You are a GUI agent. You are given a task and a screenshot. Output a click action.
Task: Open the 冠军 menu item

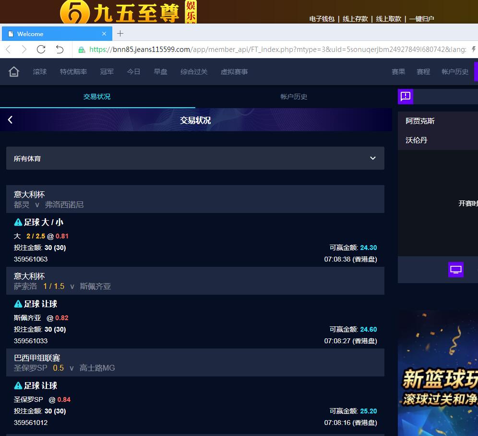point(107,72)
